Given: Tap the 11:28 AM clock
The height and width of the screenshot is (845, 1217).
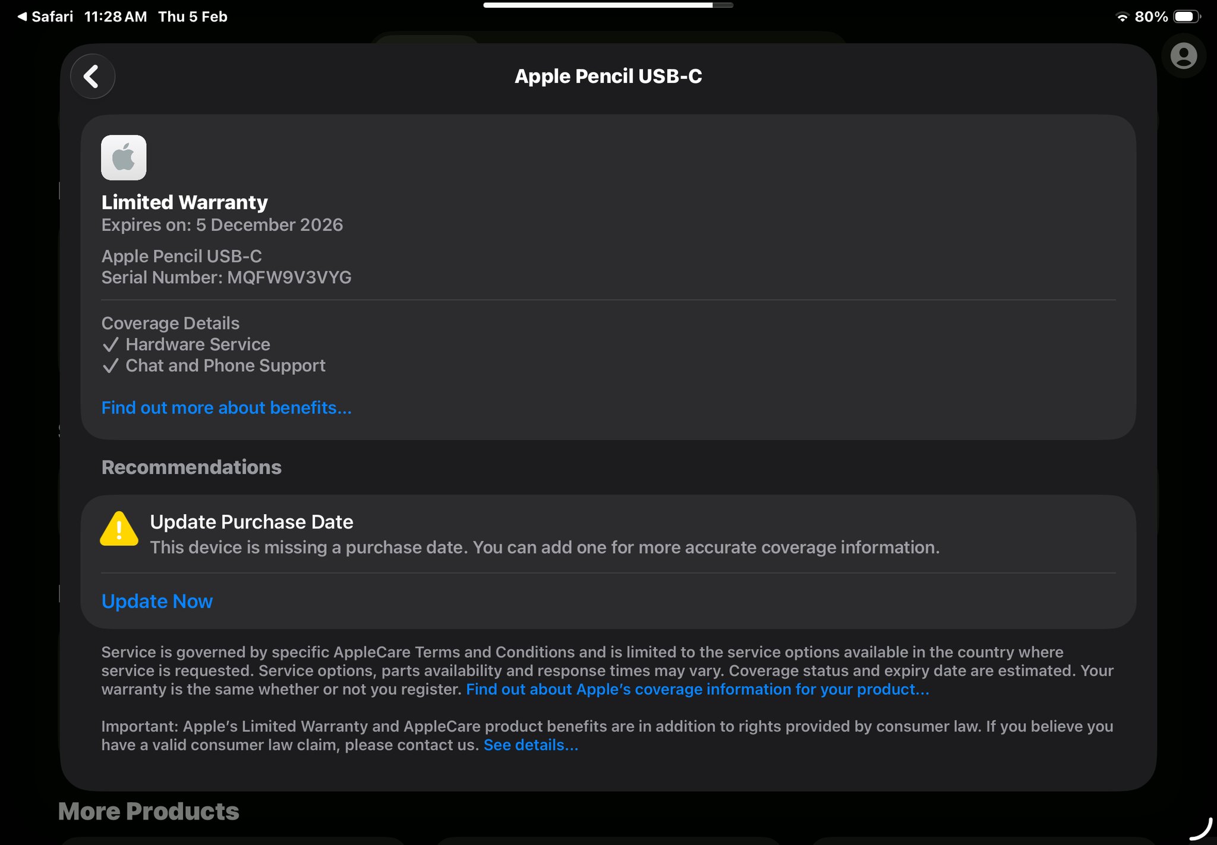Looking at the screenshot, I should pos(115,17).
